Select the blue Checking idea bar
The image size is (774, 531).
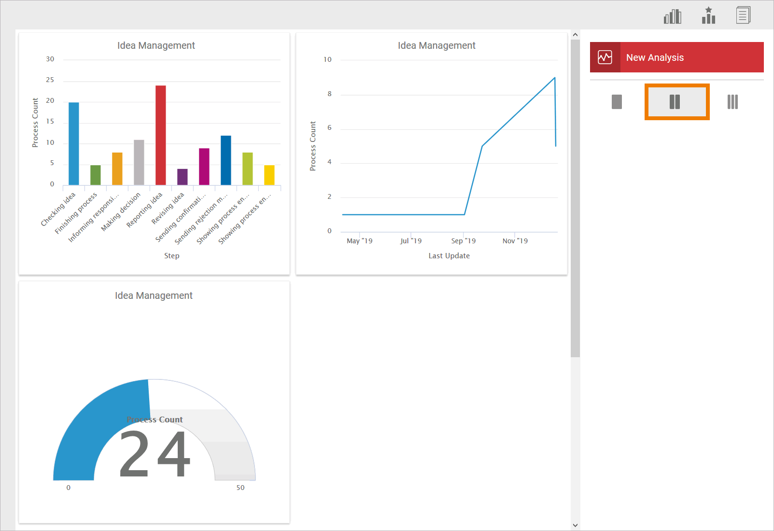74,143
